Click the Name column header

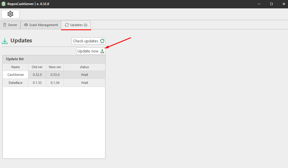(16, 67)
